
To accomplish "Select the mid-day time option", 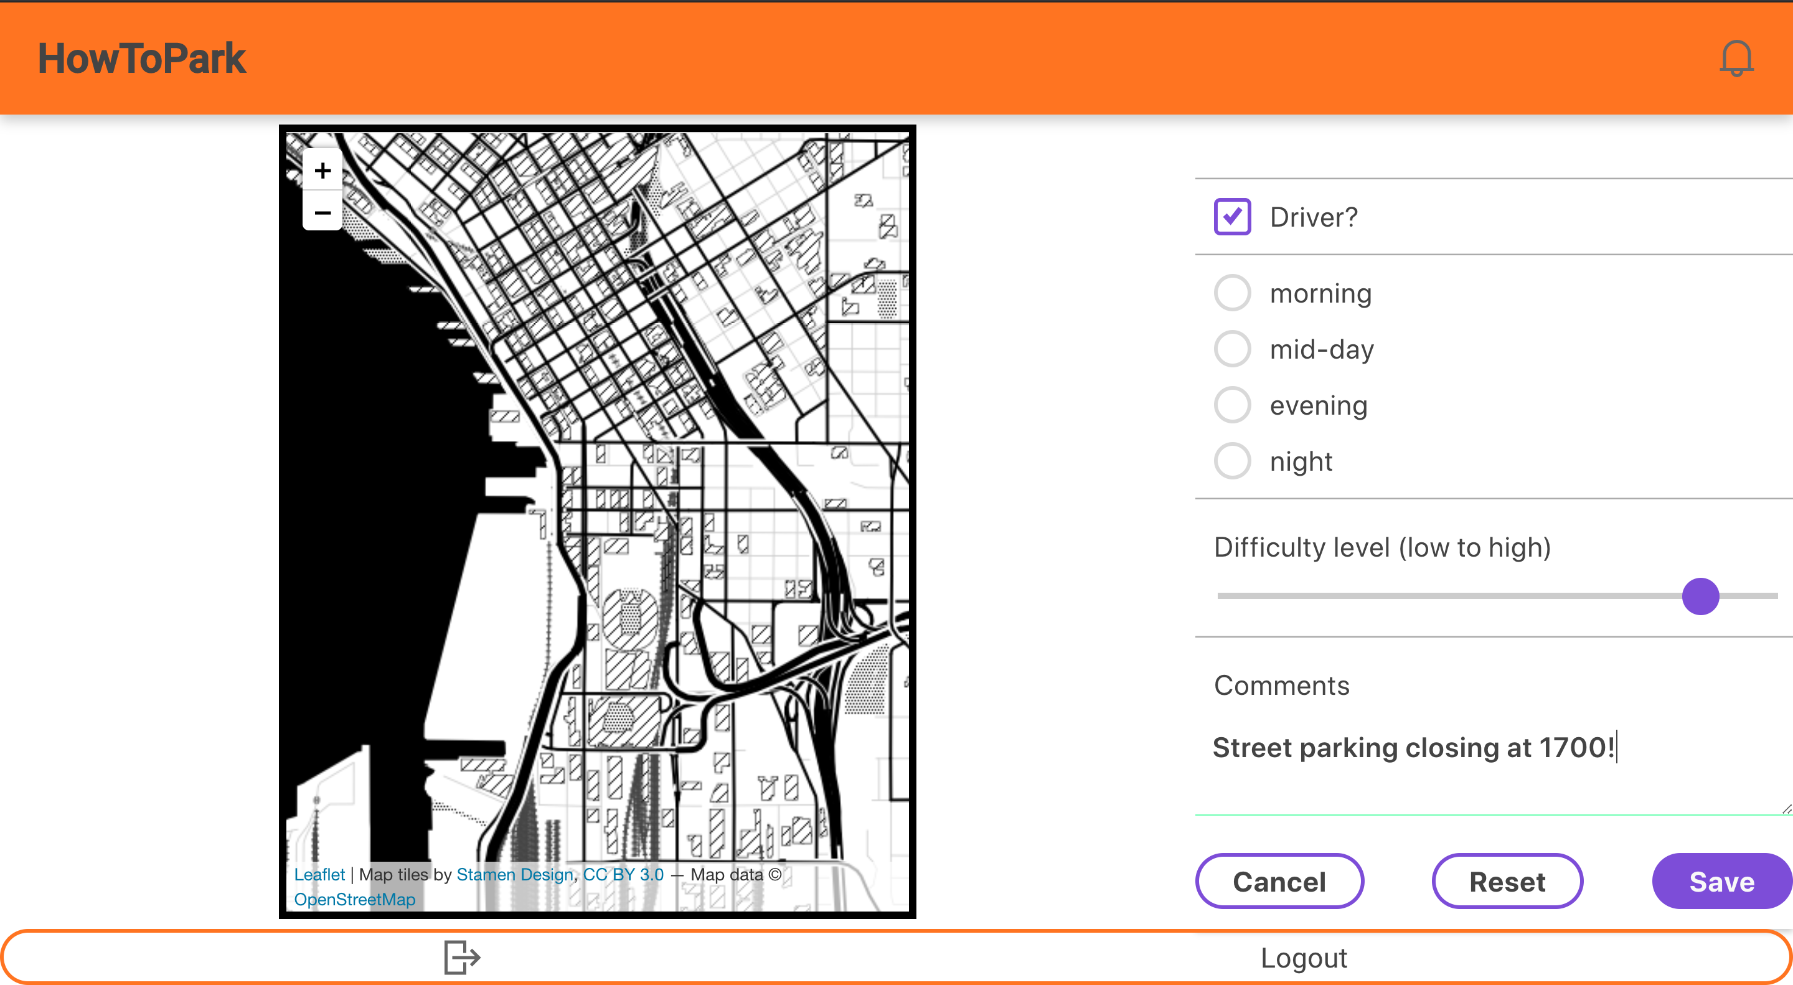I will [1231, 349].
